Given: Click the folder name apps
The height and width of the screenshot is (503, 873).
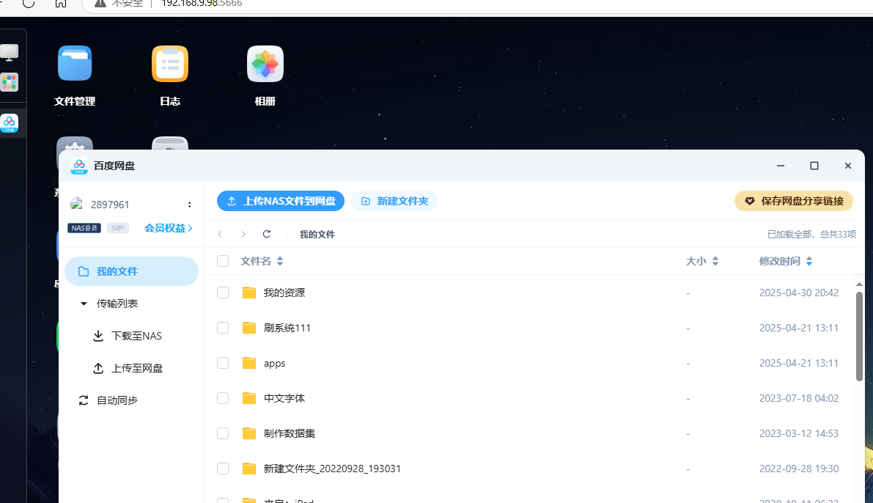Looking at the screenshot, I should (274, 363).
